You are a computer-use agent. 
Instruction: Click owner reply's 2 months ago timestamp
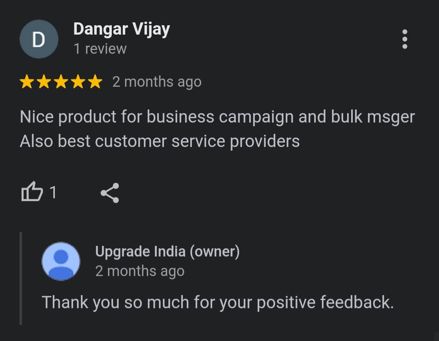pos(140,271)
